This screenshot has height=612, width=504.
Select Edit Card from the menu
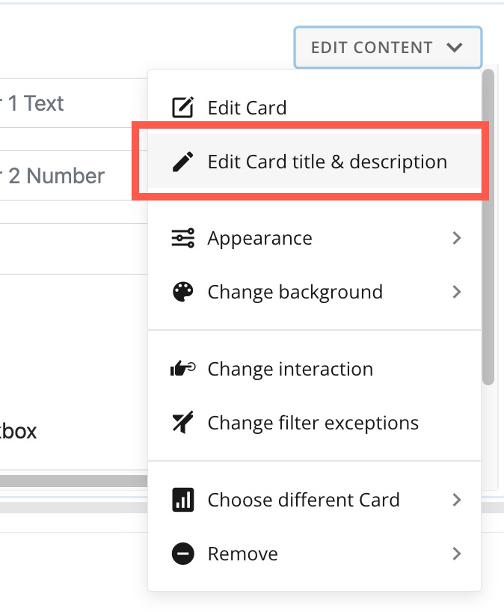247,107
